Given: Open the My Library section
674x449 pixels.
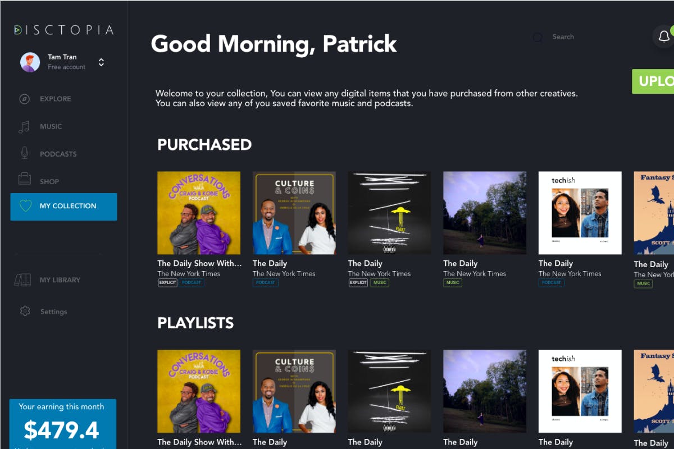Looking at the screenshot, I should (60, 280).
